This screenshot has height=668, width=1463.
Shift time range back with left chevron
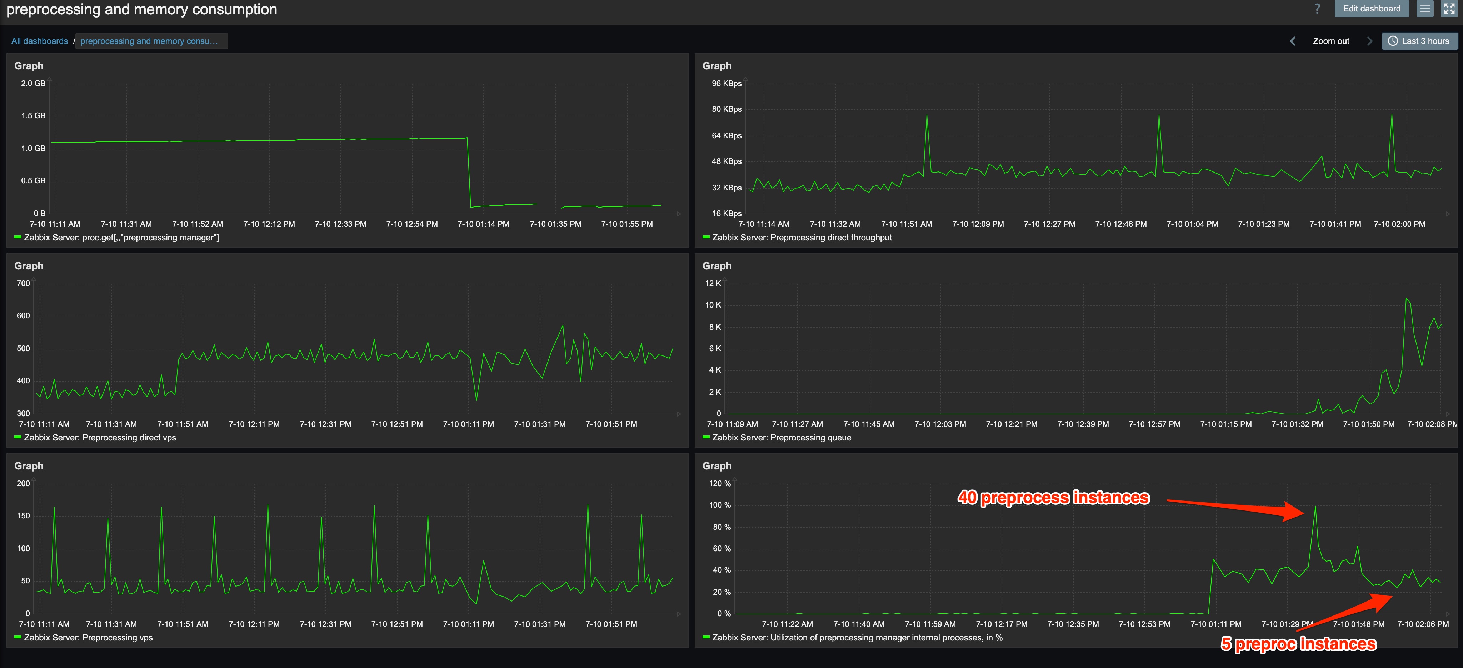click(x=1293, y=41)
